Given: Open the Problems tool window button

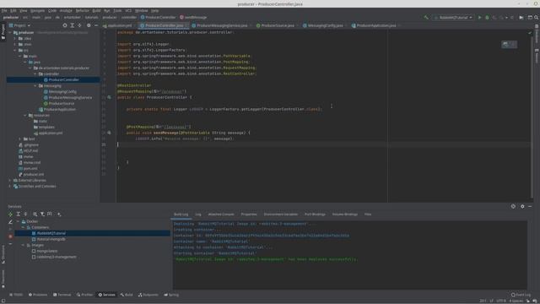Looking at the screenshot, I should pyautogui.click(x=38, y=295).
